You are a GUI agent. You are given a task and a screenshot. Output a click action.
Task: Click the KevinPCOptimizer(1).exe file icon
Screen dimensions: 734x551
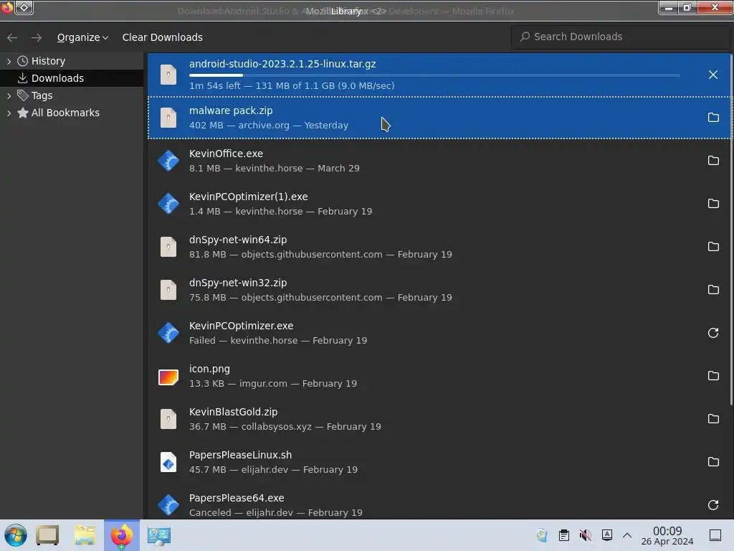pyautogui.click(x=168, y=204)
